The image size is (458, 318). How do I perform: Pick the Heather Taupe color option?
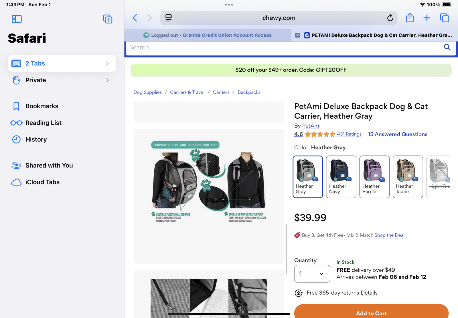408,177
